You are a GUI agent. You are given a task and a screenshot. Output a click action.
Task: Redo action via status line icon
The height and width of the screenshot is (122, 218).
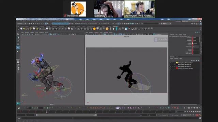pos(38,24)
